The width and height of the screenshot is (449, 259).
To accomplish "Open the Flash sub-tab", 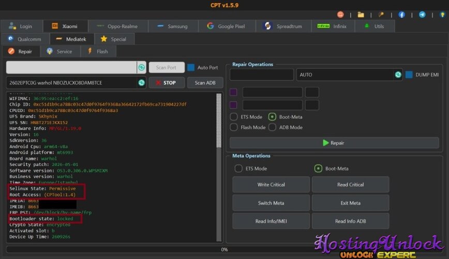I will 98,51.
